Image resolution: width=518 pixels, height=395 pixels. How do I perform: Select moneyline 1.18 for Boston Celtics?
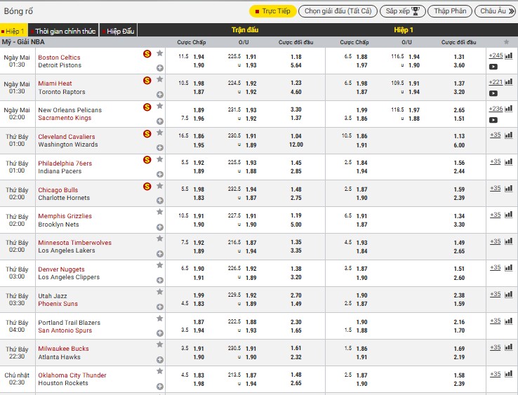(x=296, y=57)
